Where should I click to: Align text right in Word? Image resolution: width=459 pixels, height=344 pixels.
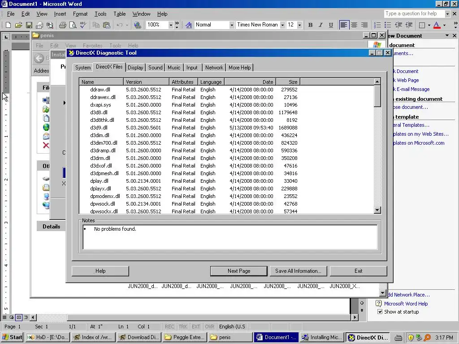(x=364, y=25)
